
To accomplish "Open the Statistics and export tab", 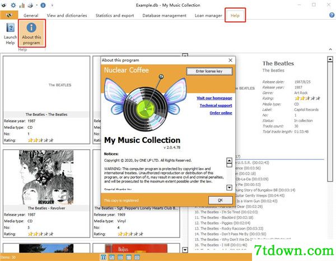I will click(x=115, y=16).
